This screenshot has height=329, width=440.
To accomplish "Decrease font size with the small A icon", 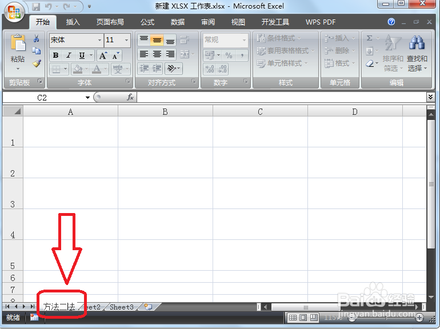I will 115,55.
